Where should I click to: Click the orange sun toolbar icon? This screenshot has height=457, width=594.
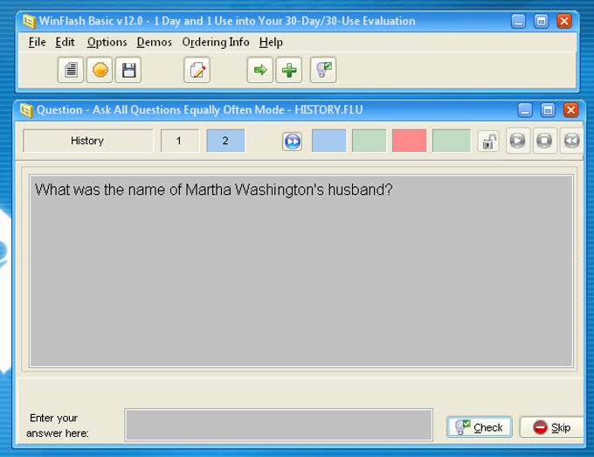[100, 70]
